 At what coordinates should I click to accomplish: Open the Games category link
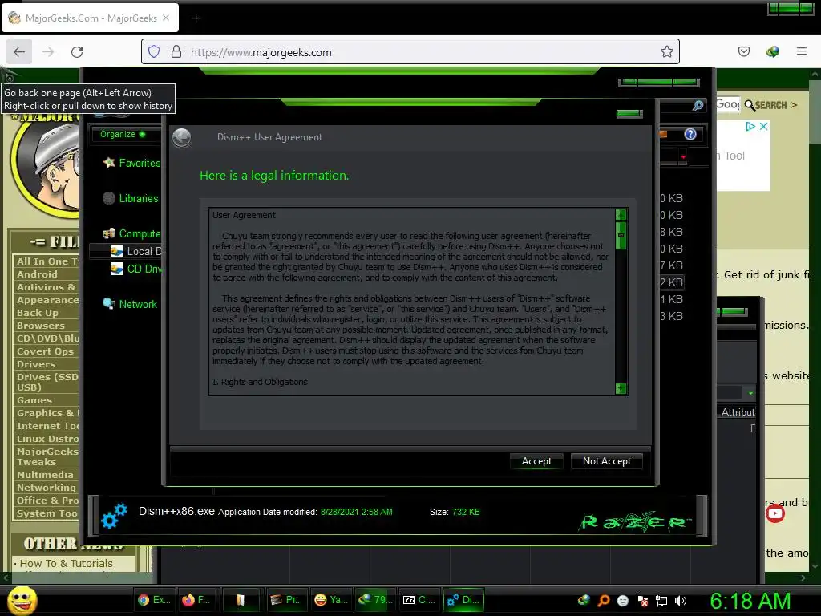pos(34,400)
